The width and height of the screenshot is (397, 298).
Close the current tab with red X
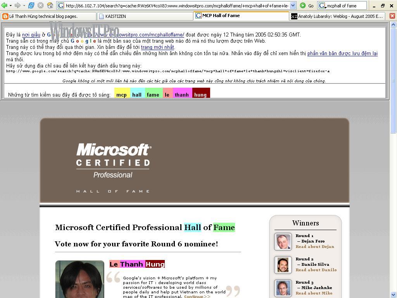pyautogui.click(x=392, y=16)
